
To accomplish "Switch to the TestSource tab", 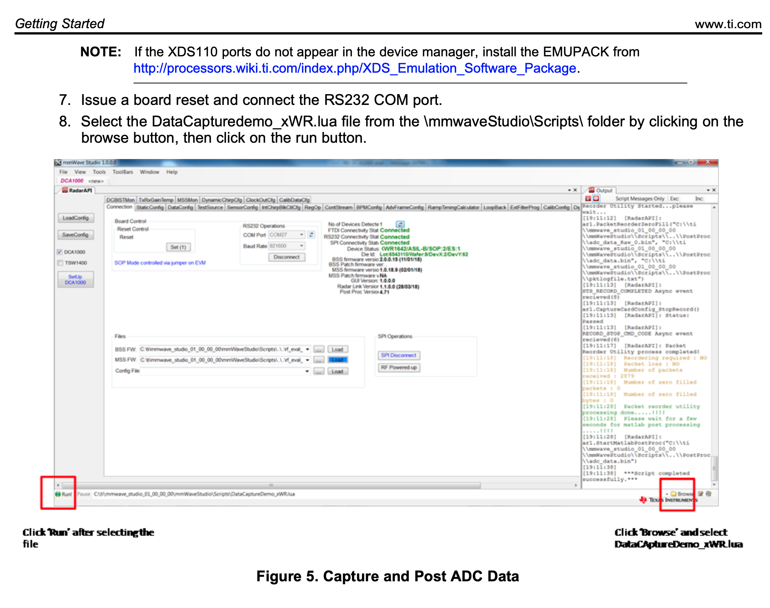I will point(210,207).
